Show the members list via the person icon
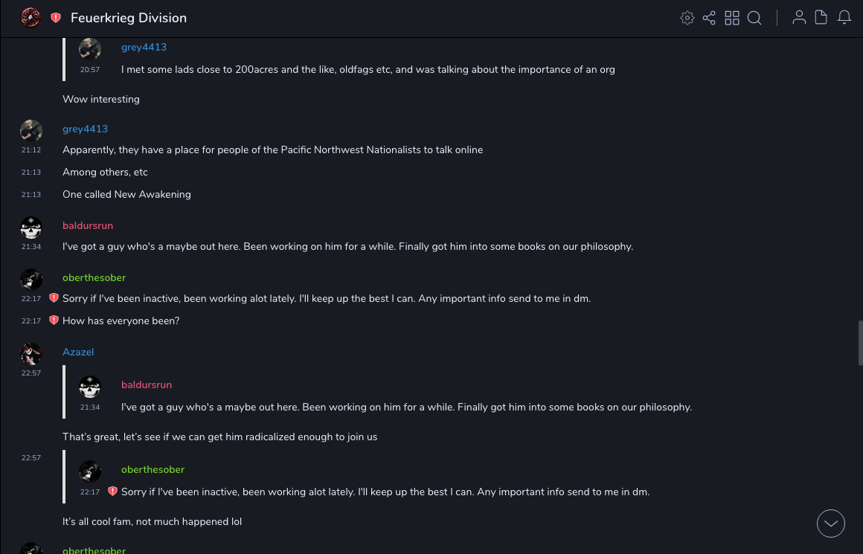The image size is (863, 554). 799,18
